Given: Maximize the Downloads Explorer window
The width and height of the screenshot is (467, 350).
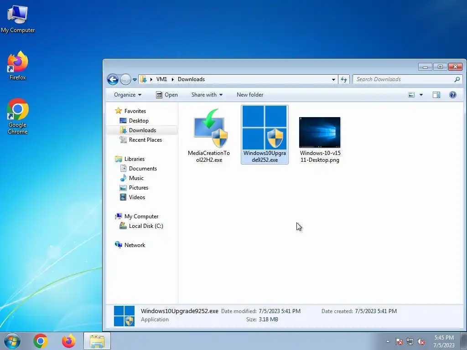Looking at the screenshot, I should click(440, 67).
